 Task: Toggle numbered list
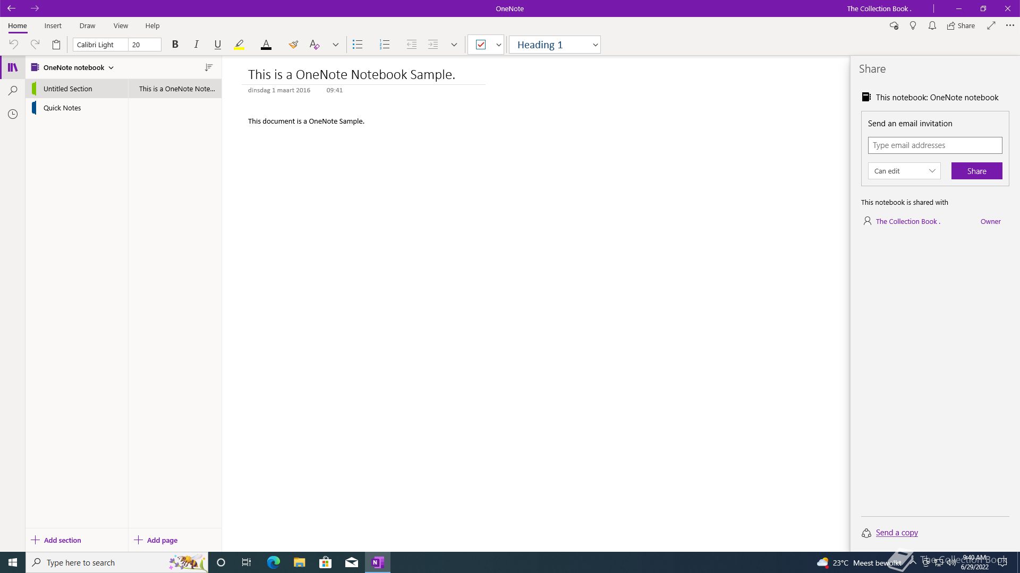(385, 45)
